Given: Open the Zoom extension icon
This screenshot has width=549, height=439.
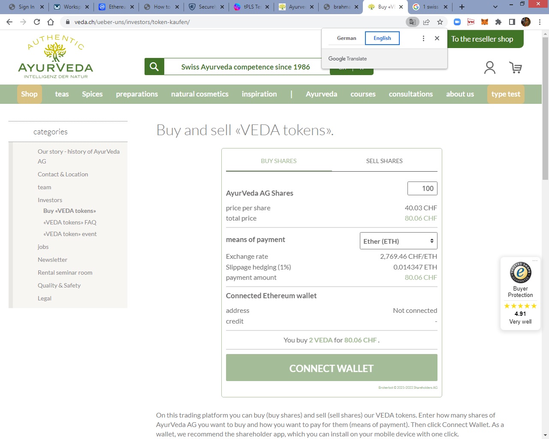Looking at the screenshot, I should click(x=457, y=22).
